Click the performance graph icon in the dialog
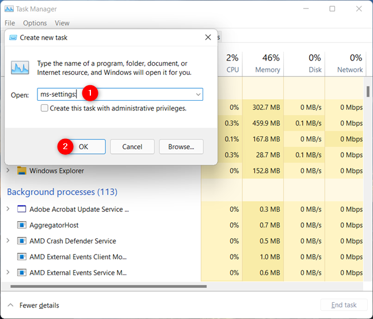This screenshot has height=319, width=373. pyautogui.click(x=20, y=67)
